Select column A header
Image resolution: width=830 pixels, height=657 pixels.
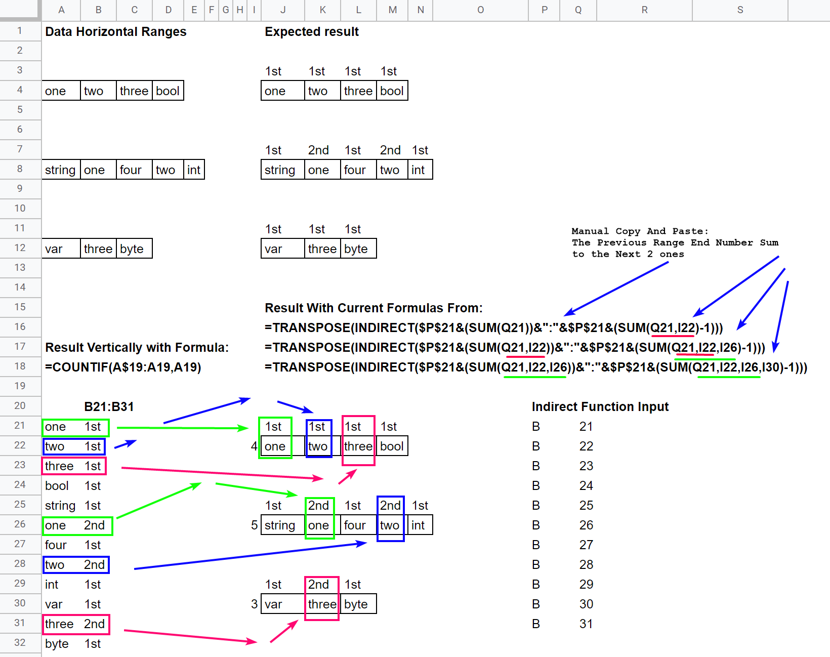coord(61,10)
